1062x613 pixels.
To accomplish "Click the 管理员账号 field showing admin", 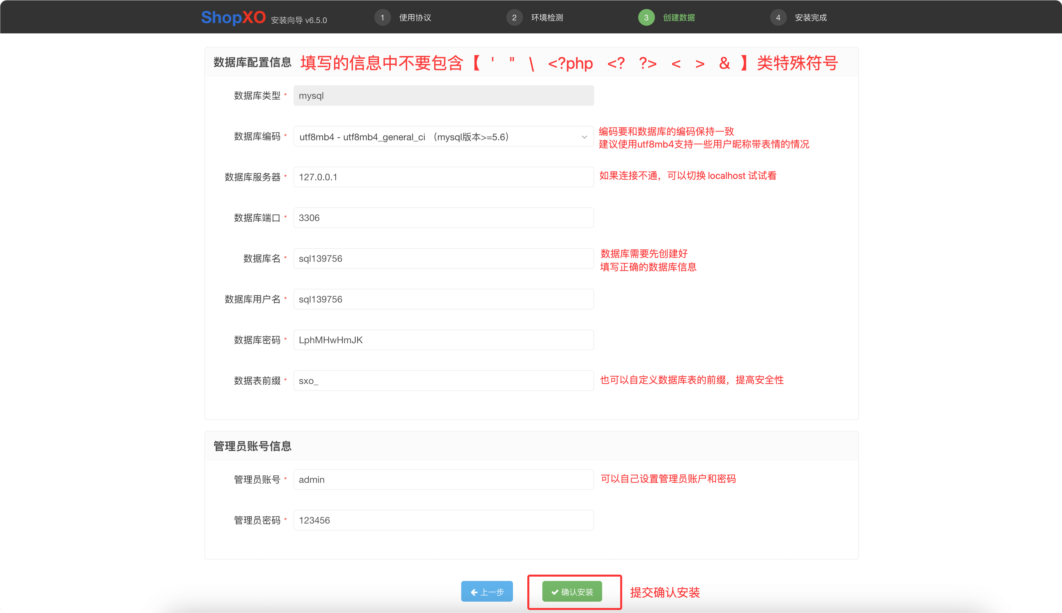I will [x=444, y=479].
